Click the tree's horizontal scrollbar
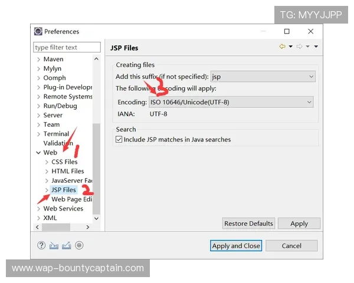354x283 pixels. click(56, 227)
